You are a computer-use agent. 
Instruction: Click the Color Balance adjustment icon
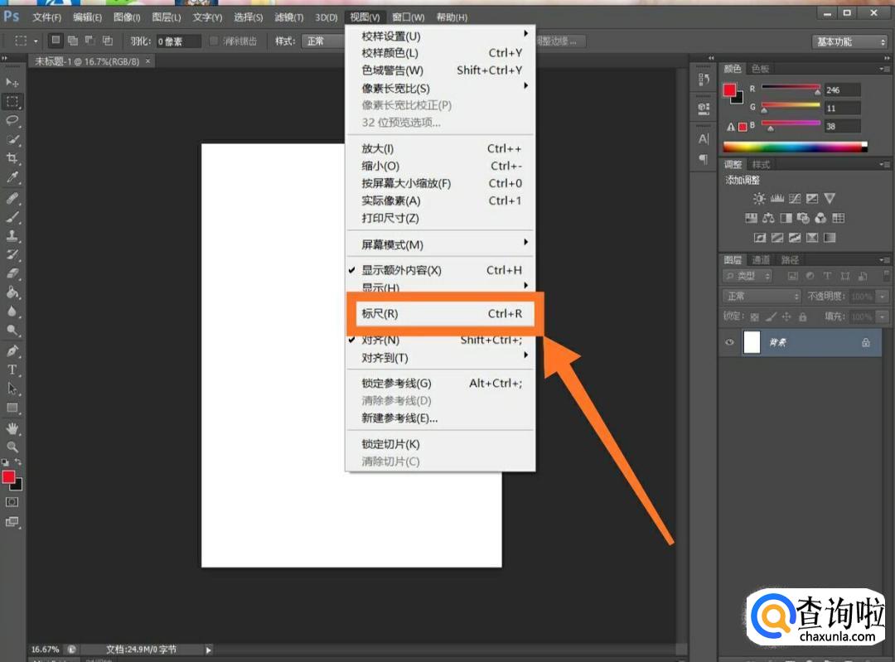(768, 219)
